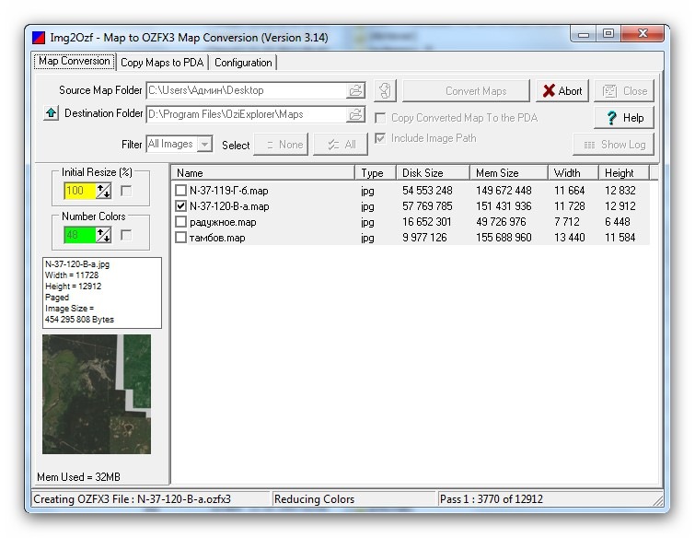
Task: Click the Initial Resize spinner arrows
Action: point(104,192)
